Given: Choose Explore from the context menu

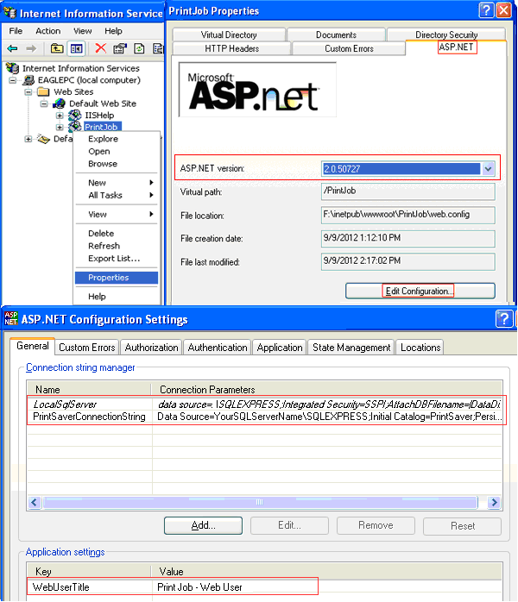Looking at the screenshot, I should point(117,139).
